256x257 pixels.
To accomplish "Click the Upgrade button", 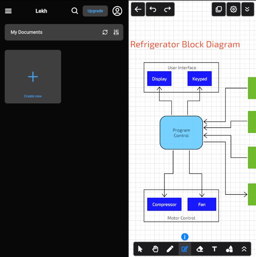I will click(95, 11).
